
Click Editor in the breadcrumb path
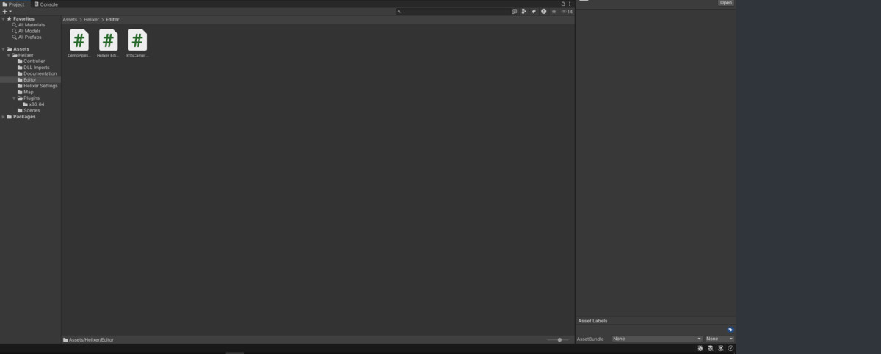pyautogui.click(x=112, y=19)
